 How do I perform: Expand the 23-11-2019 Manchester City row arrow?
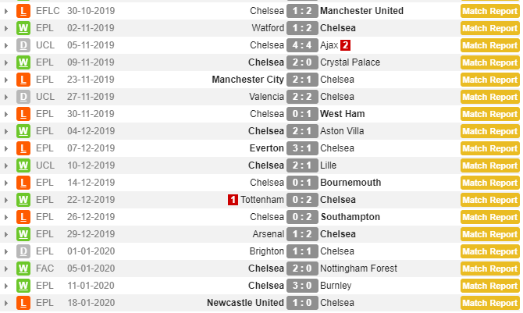[7, 80]
